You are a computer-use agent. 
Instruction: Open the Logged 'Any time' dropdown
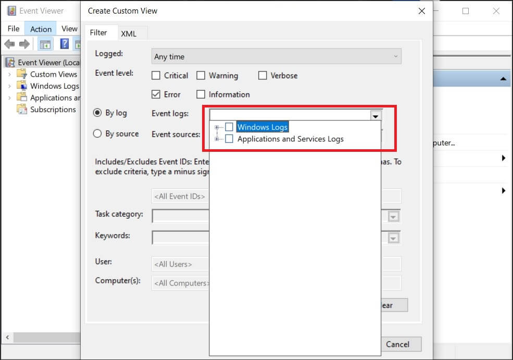[397, 56]
